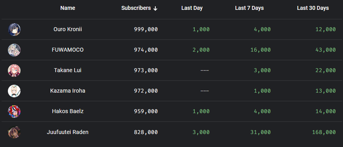
Task: Sort by Last 30 Days header
Action: 313,8
